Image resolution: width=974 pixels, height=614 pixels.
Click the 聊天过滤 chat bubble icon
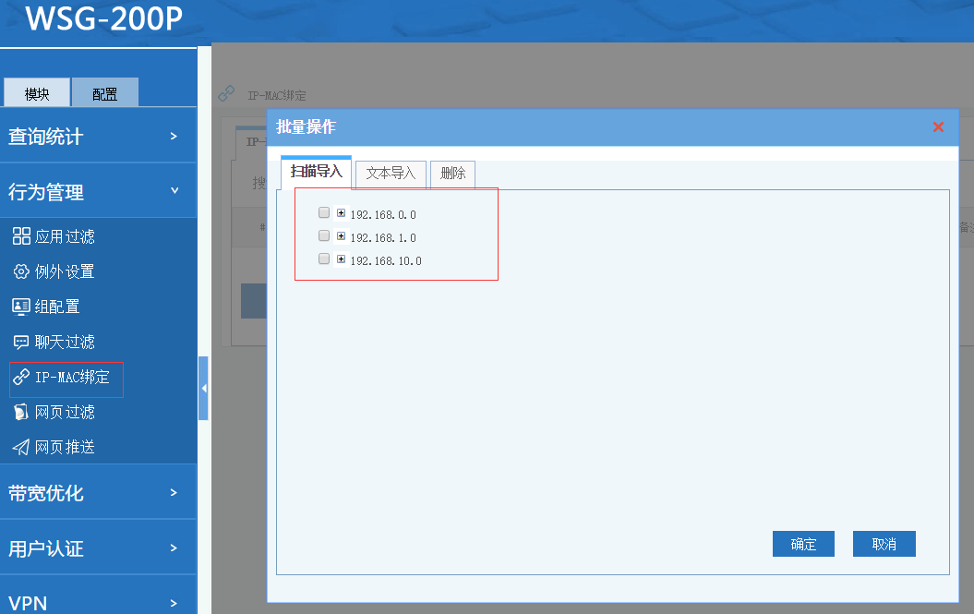[x=21, y=342]
